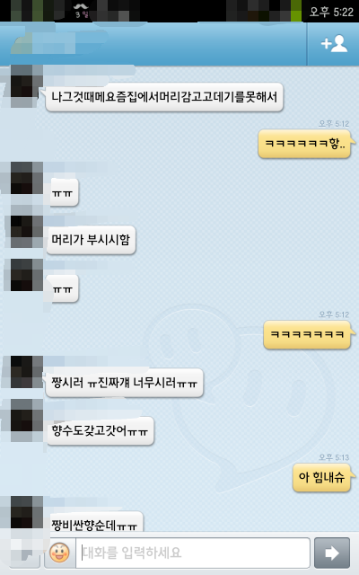Click the 대화를 입력하세요 message input field
The image size is (359, 575).
193,553
